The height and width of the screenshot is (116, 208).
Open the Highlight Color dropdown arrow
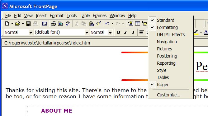coord(201,32)
